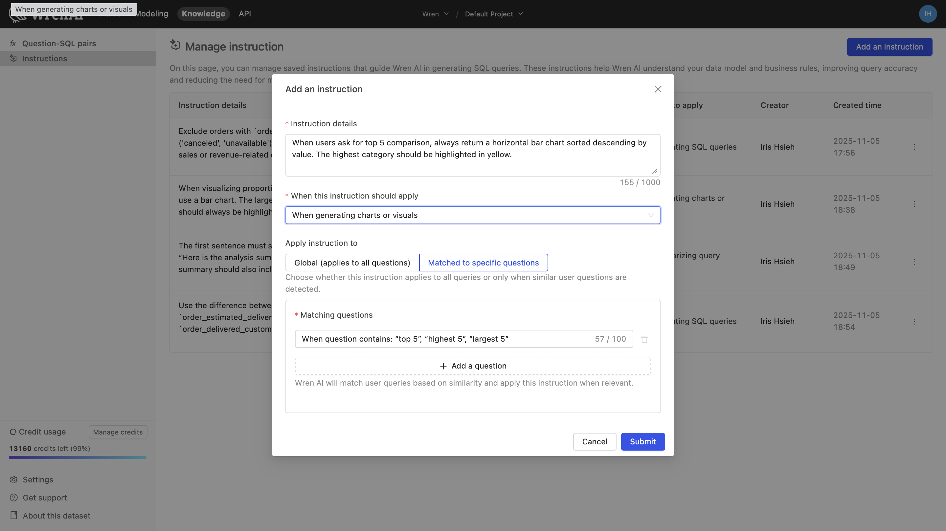946x531 pixels.
Task: Click the Add a question button
Action: tap(473, 366)
